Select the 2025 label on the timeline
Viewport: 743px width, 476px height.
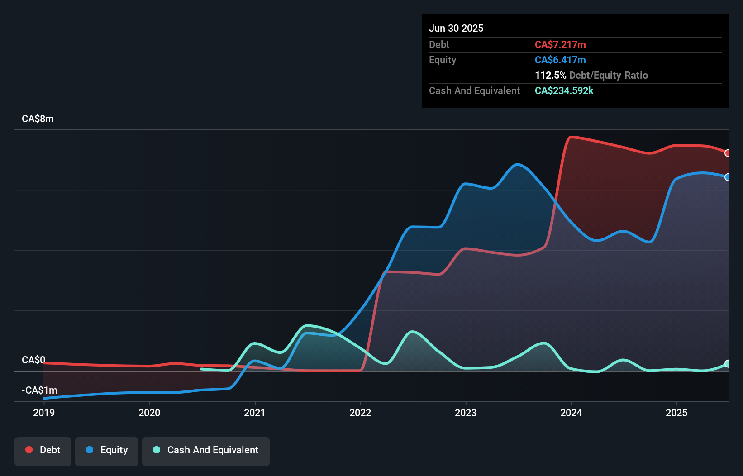(x=676, y=413)
